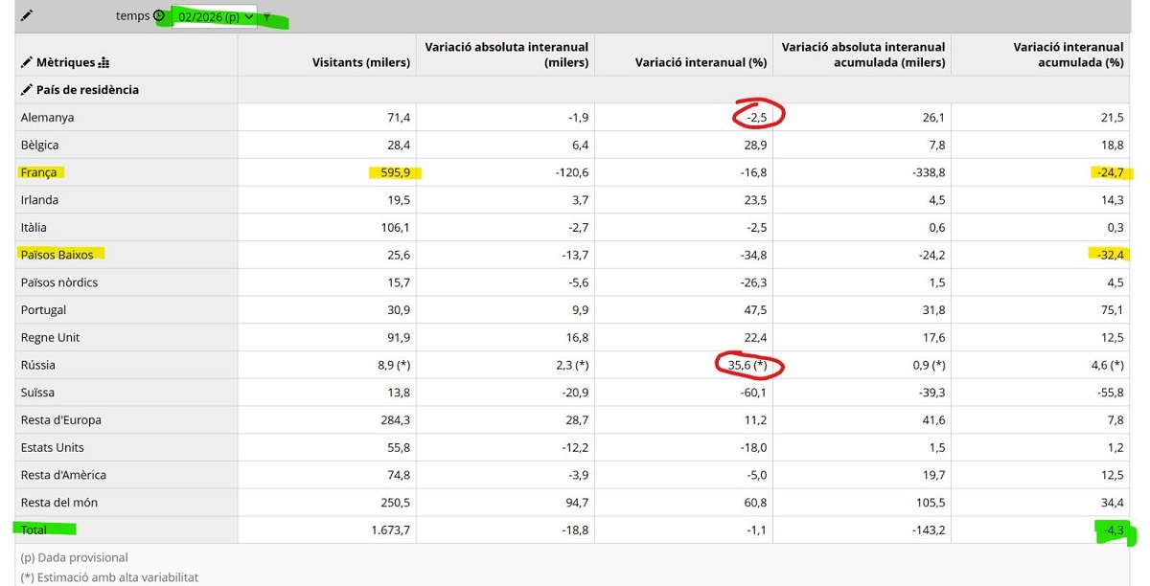Click Països Baixos interannual variation -34,8
Image resolution: width=1150 pixels, height=586 pixels.
tap(752, 255)
